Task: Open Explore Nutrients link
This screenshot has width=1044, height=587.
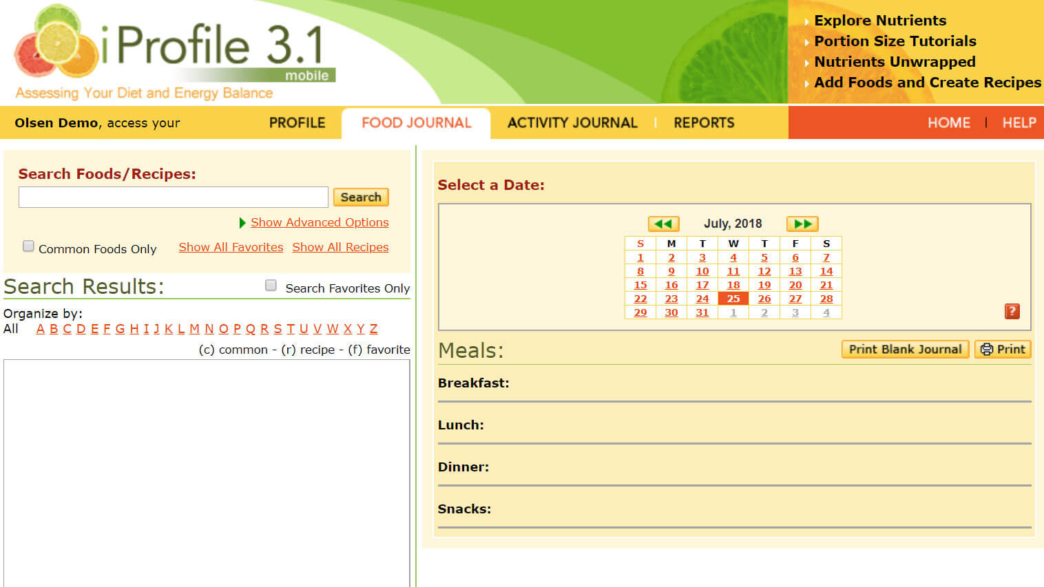Action: (x=880, y=21)
